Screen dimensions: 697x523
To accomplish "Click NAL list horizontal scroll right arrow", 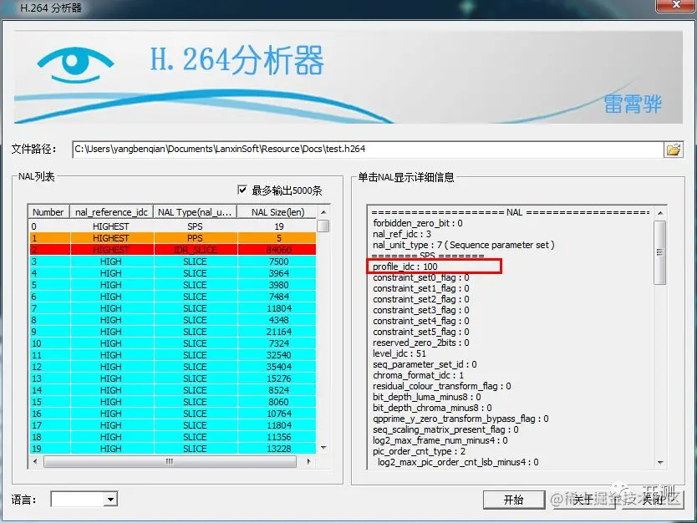I will point(309,462).
